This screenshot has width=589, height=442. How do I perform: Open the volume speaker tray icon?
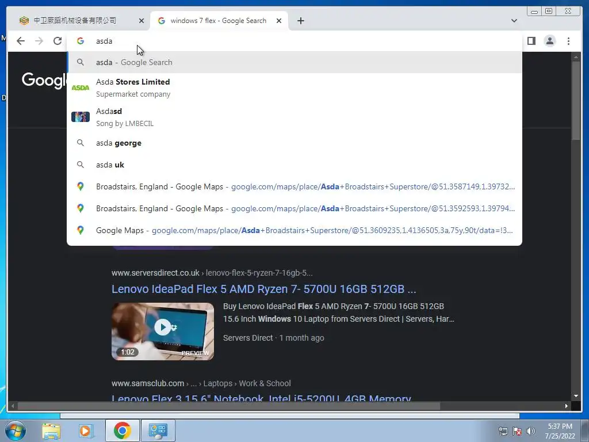tap(531, 431)
